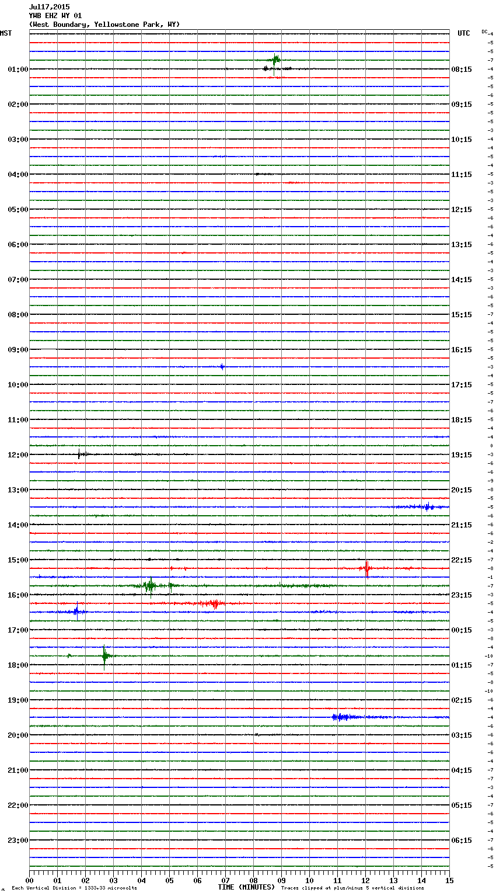Click the 11:15 UTC row label

[462, 175]
